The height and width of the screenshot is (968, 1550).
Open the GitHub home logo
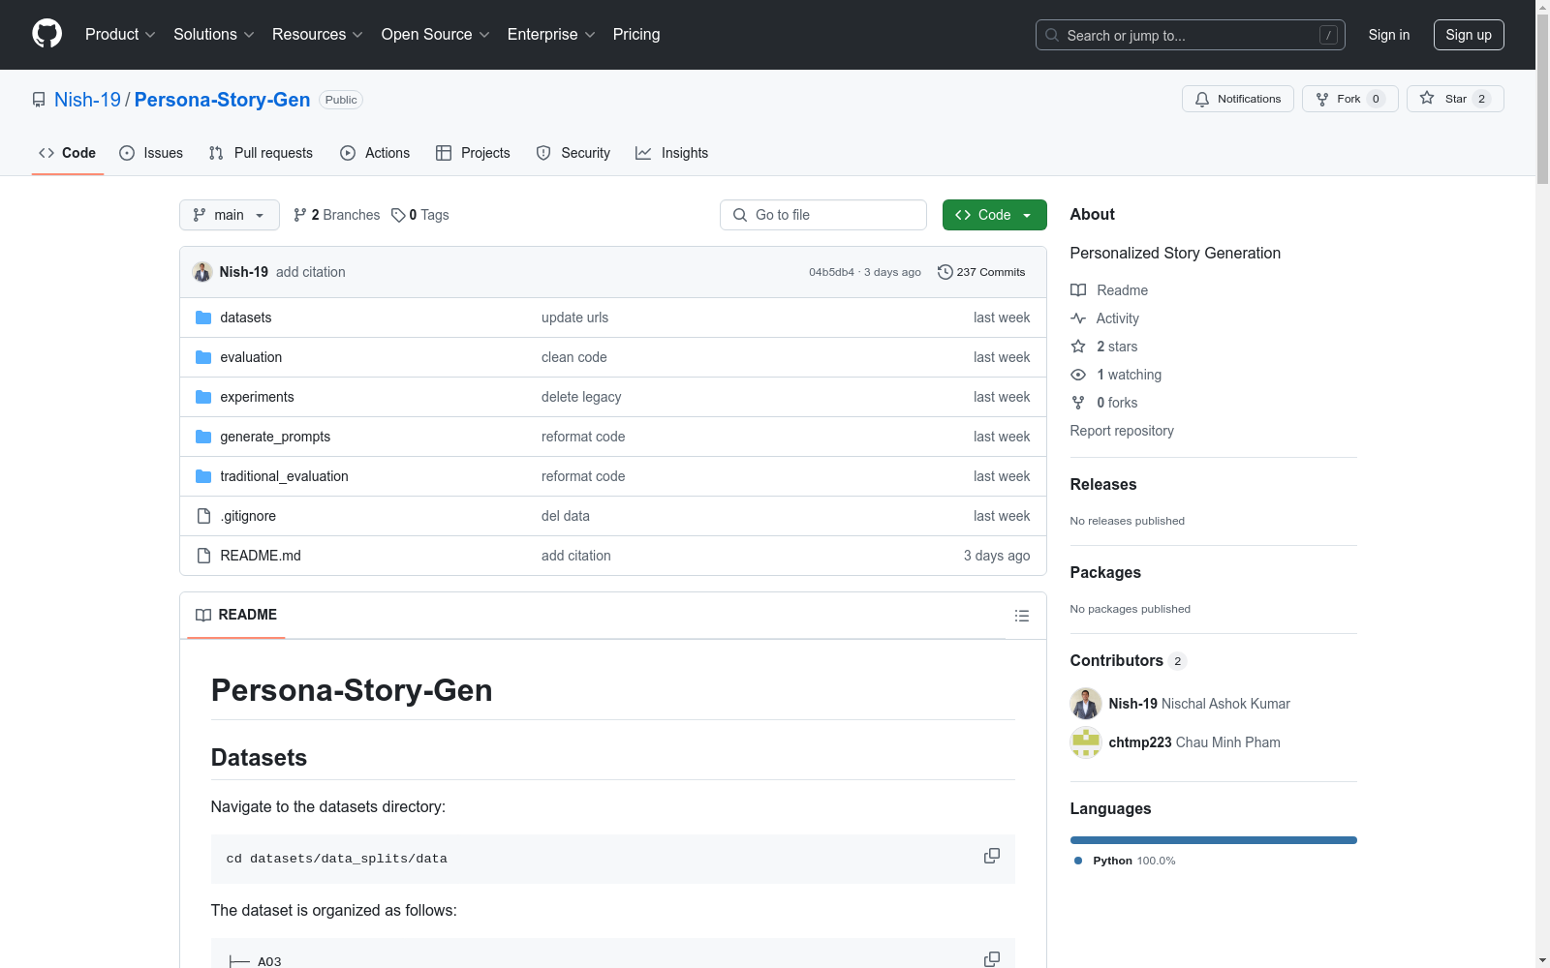(46, 34)
